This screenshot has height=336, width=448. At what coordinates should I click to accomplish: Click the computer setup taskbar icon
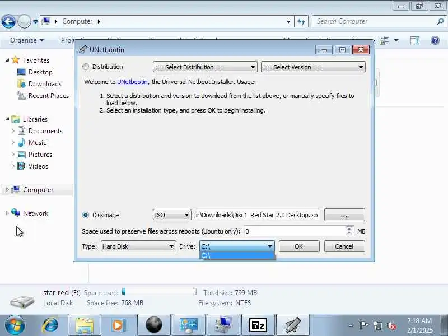point(223,325)
